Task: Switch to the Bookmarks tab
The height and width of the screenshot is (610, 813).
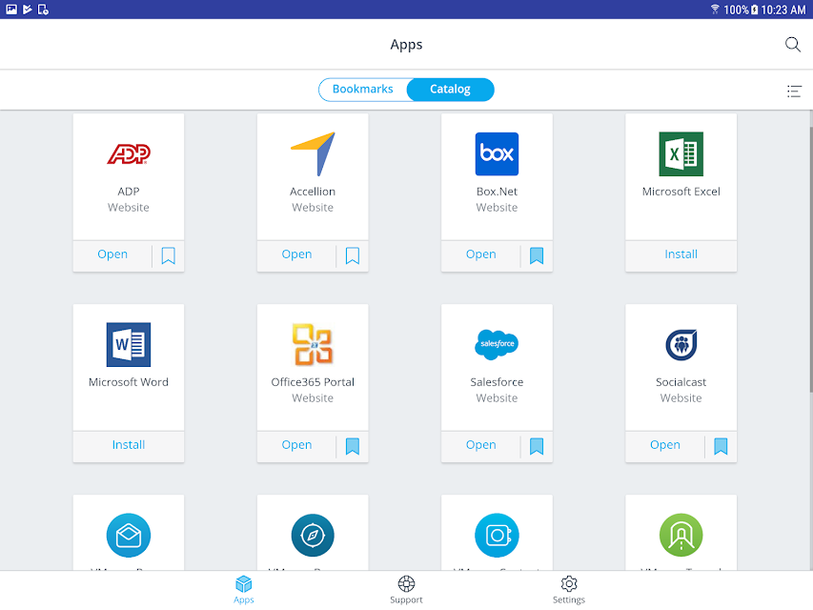Action: (x=363, y=90)
